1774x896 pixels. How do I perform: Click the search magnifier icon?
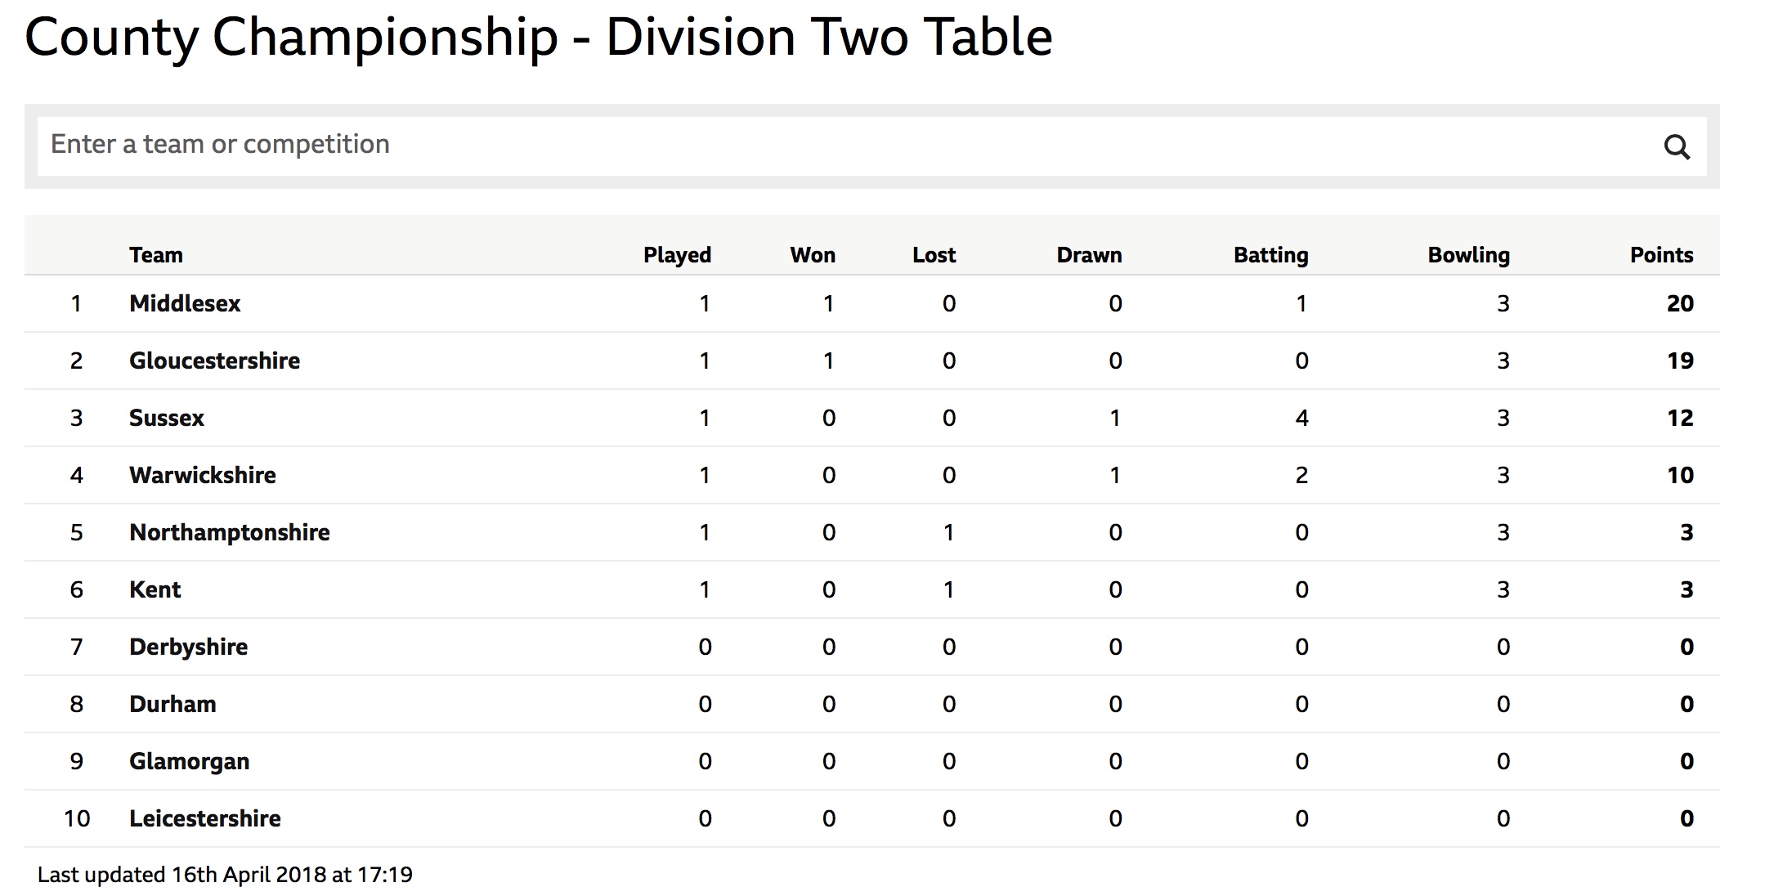point(1677,146)
